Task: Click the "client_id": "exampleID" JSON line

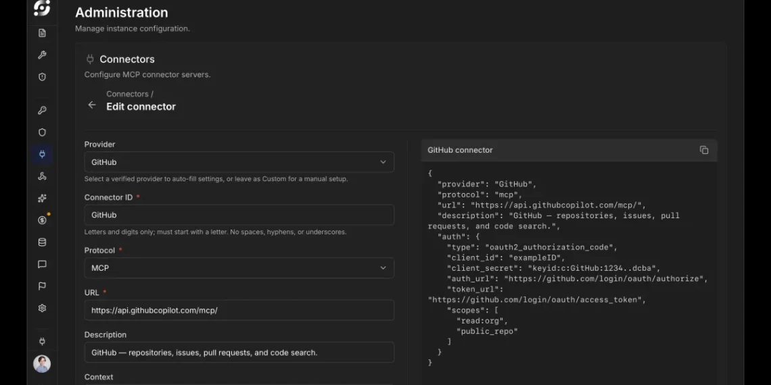Action: [506, 258]
